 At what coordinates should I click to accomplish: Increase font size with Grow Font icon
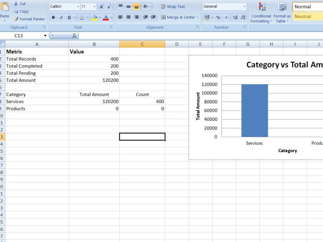pos(101,6)
